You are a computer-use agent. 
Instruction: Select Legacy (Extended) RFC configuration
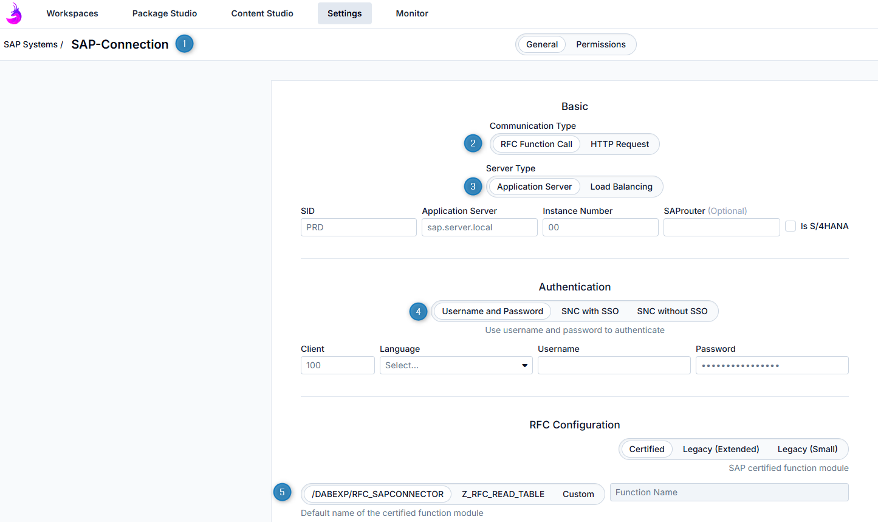[721, 449]
